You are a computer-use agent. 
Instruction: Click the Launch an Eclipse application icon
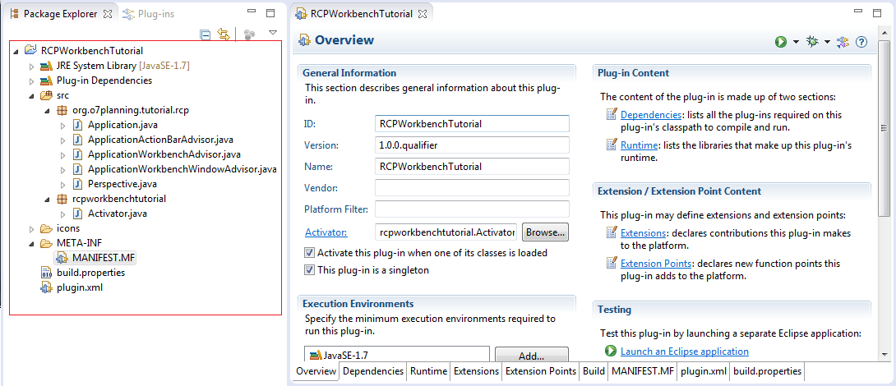tap(610, 352)
